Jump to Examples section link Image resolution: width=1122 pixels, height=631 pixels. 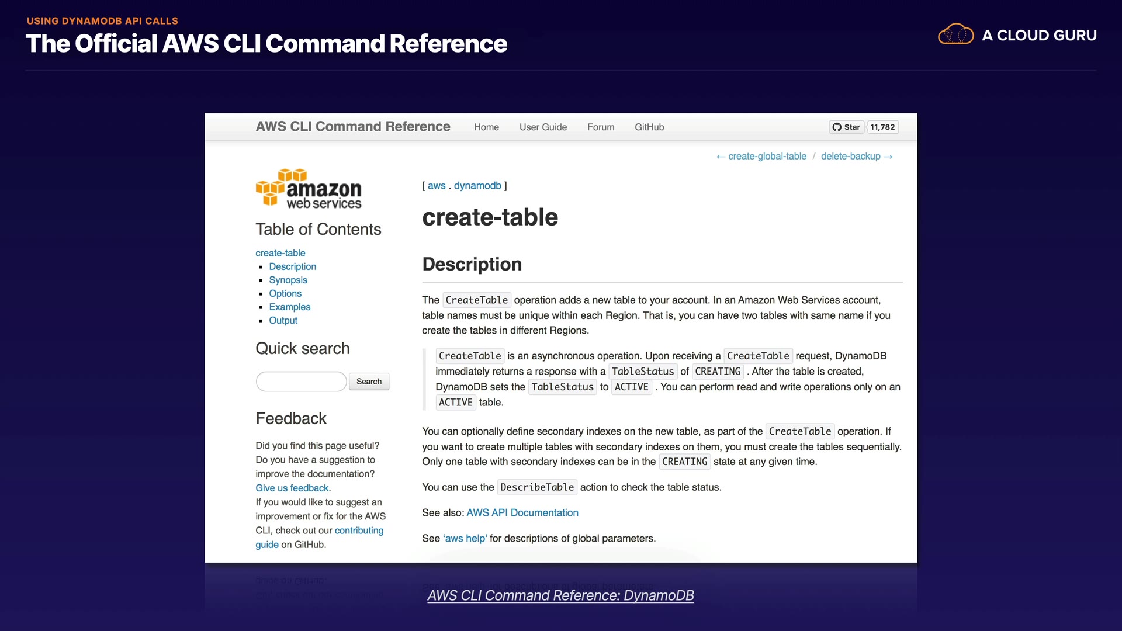tap(289, 307)
